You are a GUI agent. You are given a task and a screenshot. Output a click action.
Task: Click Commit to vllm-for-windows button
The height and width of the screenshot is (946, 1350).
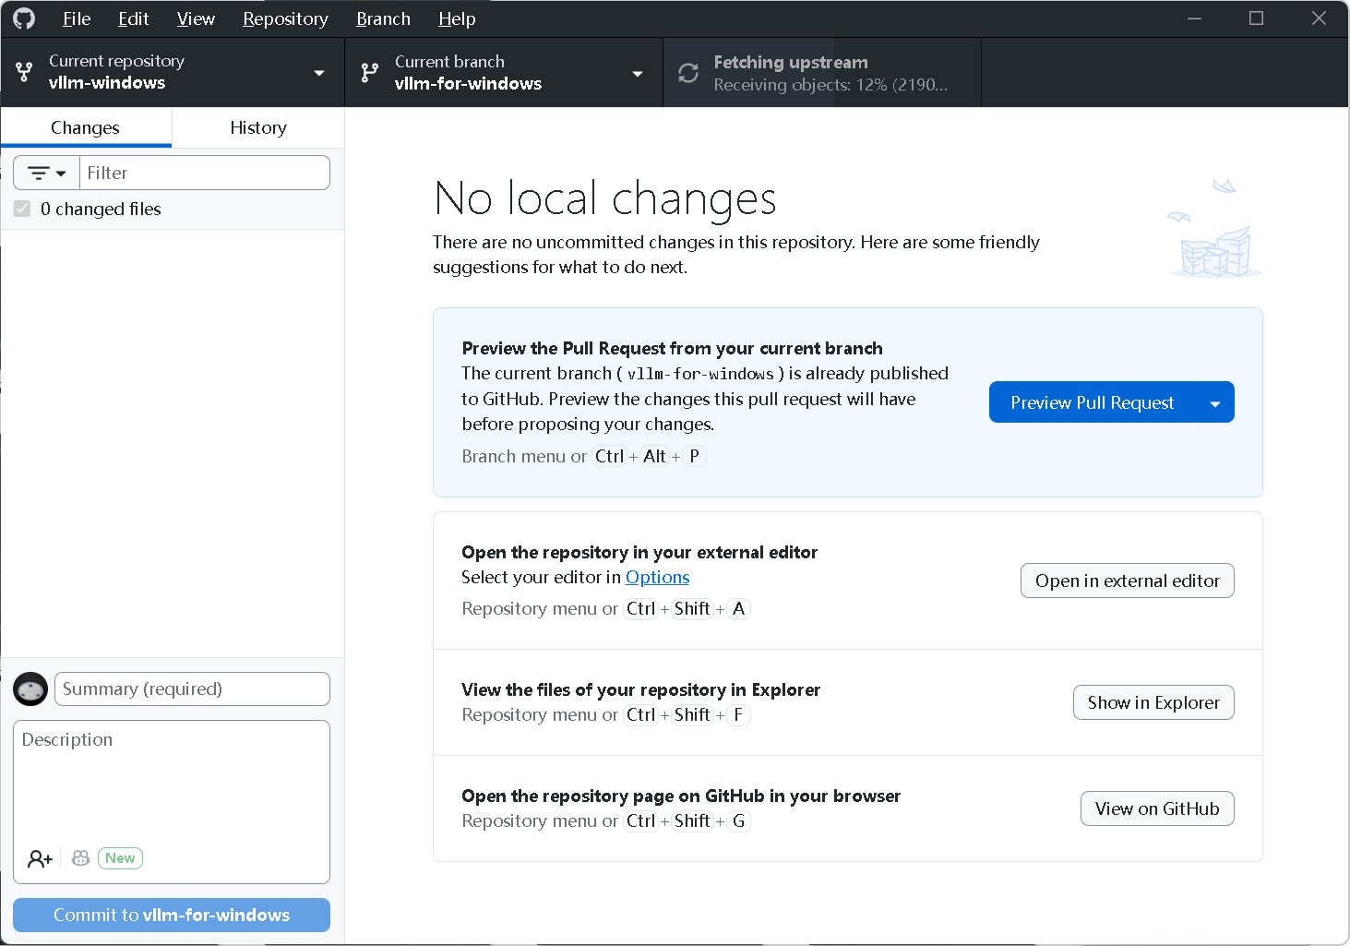[x=172, y=915]
